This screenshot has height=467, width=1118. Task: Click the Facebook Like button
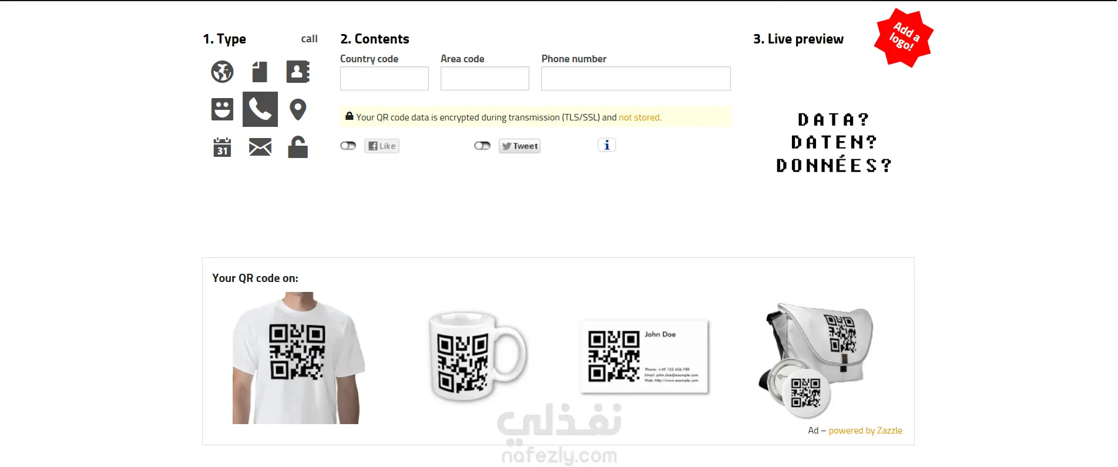click(382, 146)
